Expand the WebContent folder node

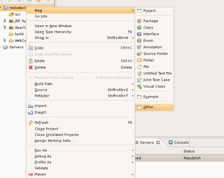click(5, 41)
